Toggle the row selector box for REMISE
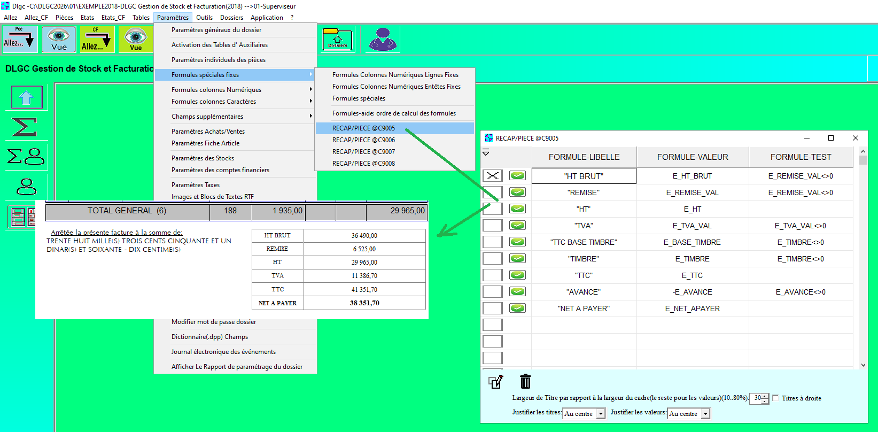Viewport: 878px width, 432px height. coord(492,192)
